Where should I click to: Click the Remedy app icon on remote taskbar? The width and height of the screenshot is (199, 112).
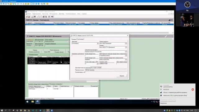click(x=38, y=102)
